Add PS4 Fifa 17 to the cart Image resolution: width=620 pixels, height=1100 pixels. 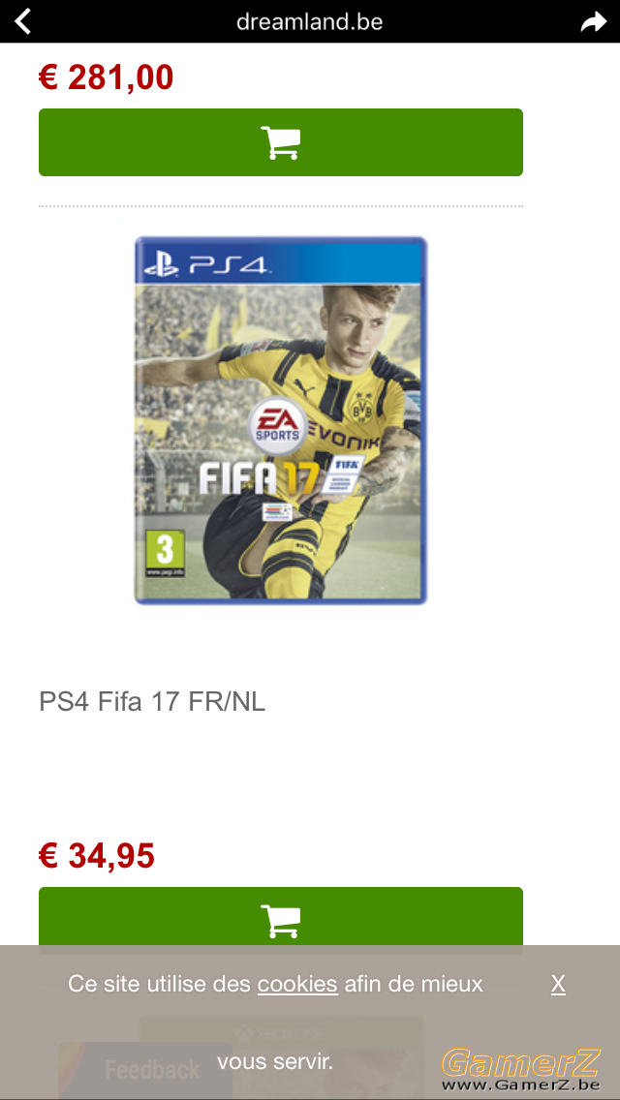click(x=281, y=921)
